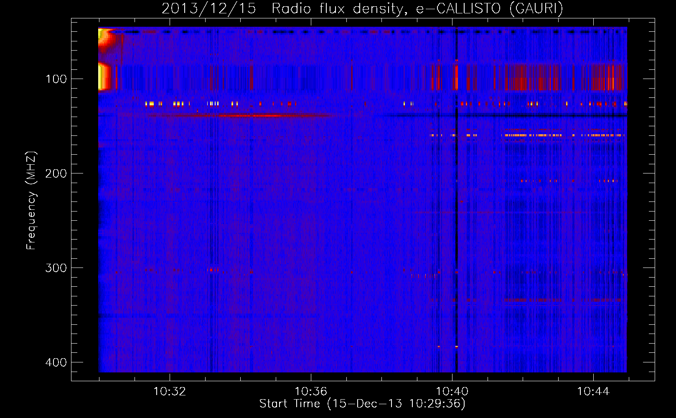The height and width of the screenshot is (418, 676).
Task: Click the 10:36 time tick label
Action: [311, 392]
